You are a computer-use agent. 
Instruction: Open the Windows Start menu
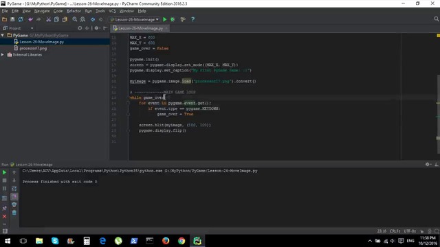tap(8, 241)
